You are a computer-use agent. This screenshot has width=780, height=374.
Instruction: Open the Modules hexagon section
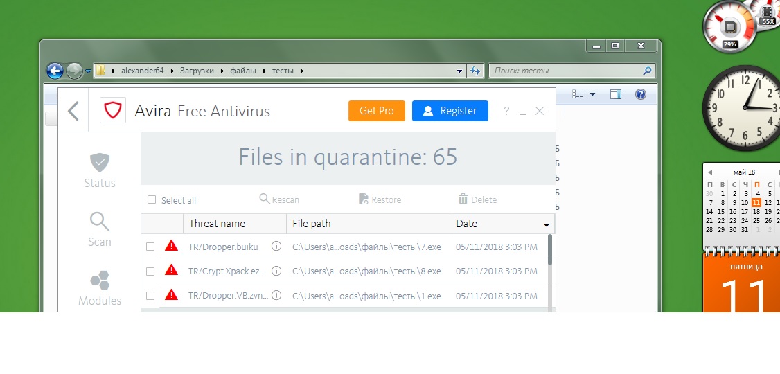coord(100,280)
